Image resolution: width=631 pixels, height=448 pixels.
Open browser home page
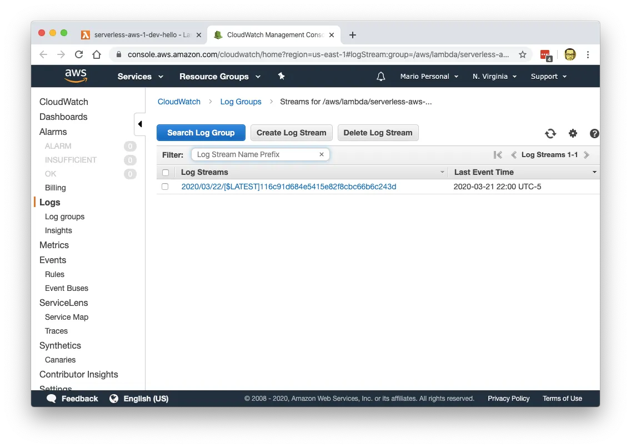tap(97, 55)
